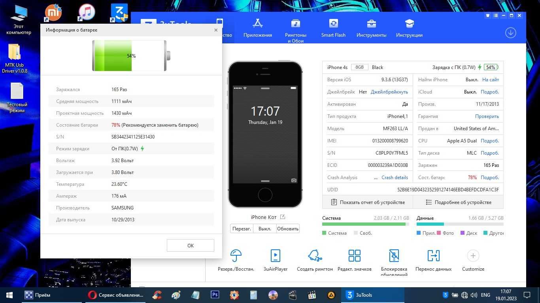Image resolution: width=540 pixels, height=303 pixels.
Task: Switch to Opera Сервис объявлений taskbar window
Action: (116, 295)
